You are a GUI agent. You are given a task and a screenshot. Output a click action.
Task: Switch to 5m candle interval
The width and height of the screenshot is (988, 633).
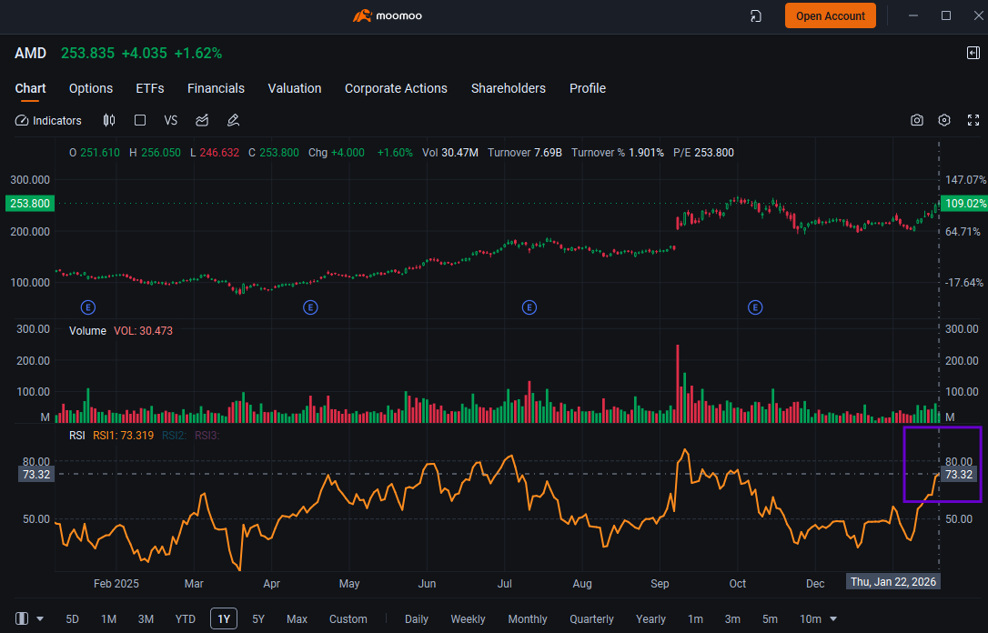pos(770,619)
